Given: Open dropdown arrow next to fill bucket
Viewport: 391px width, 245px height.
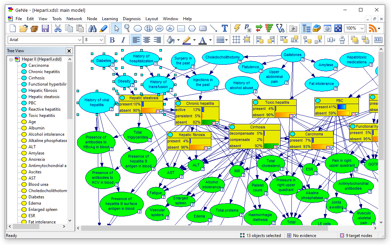Looking at the screenshot, I should (178, 40).
